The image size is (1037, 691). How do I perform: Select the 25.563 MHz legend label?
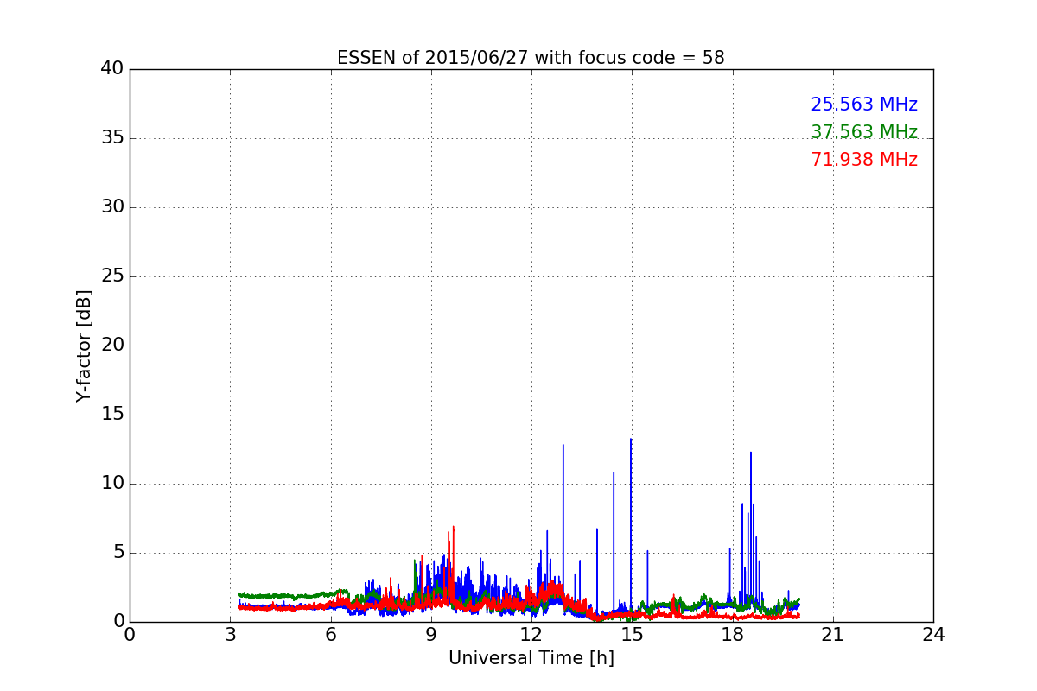864,105
